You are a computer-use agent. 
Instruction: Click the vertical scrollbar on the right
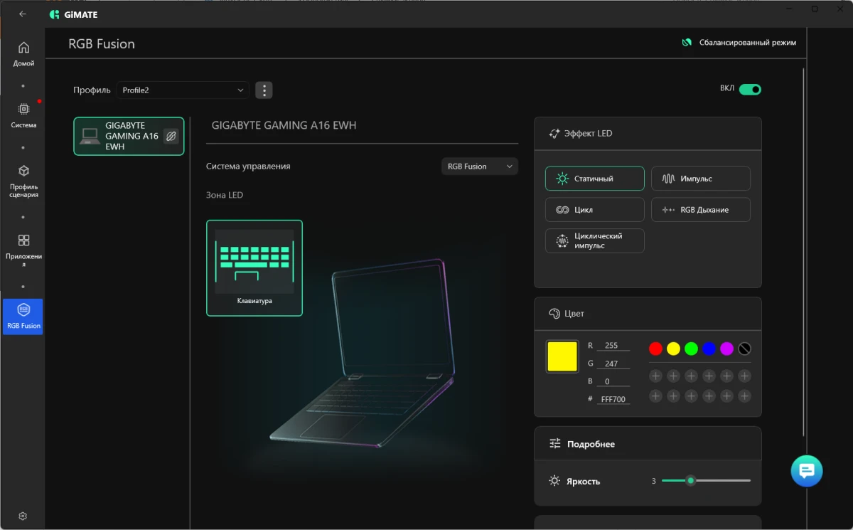point(804,251)
